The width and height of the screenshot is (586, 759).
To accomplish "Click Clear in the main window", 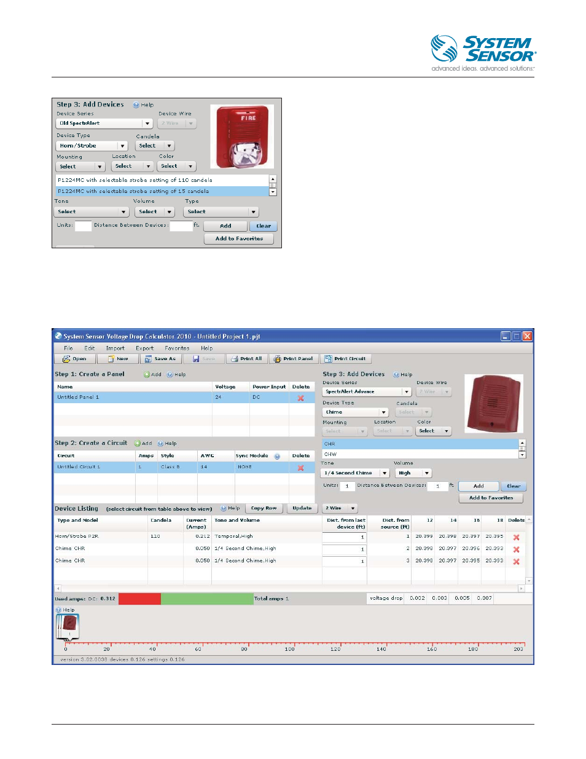I will pos(514,486).
